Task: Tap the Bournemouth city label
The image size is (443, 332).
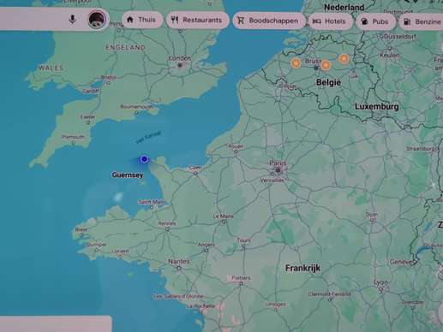Action: 136,107
